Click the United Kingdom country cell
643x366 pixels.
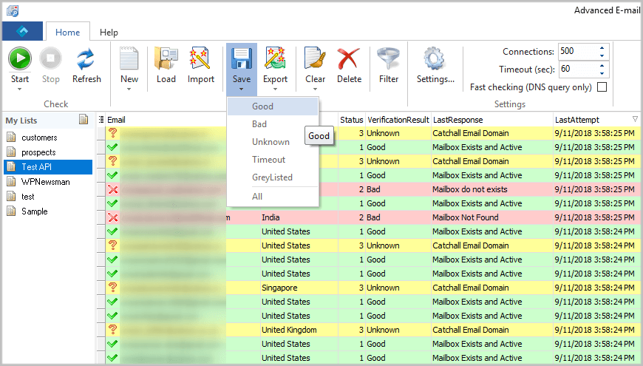(299, 330)
